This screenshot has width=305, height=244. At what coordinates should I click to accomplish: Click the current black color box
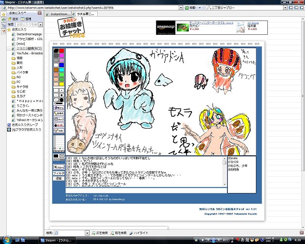tap(56, 156)
